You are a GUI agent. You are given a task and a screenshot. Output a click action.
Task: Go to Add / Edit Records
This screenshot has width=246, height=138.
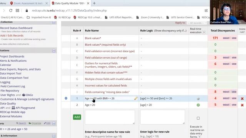coord(12,36)
